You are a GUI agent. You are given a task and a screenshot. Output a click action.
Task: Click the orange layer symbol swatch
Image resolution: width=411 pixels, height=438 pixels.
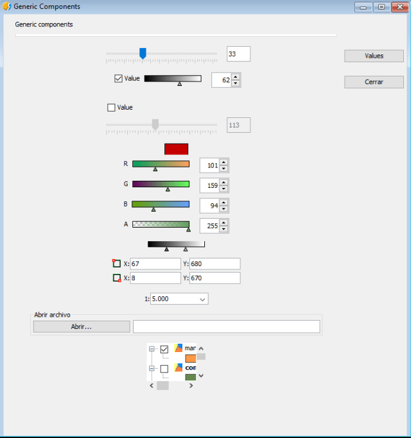tap(191, 358)
